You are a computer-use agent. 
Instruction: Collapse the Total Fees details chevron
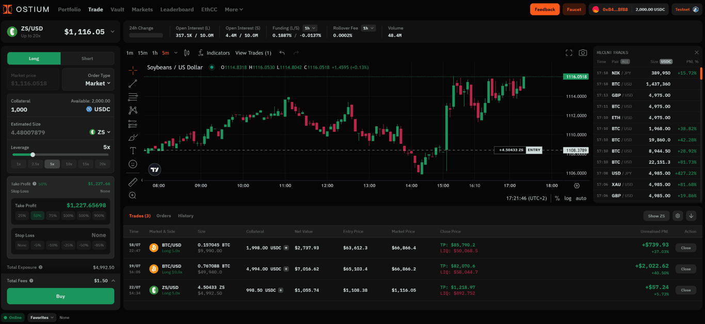113,281
